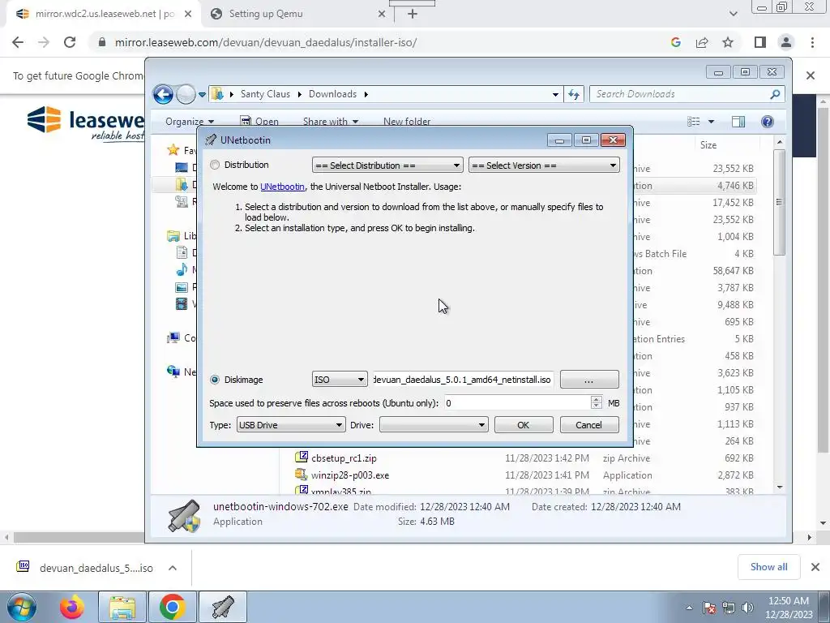Bookmark this page with star icon
This screenshot has height=623, width=830.
[728, 42]
